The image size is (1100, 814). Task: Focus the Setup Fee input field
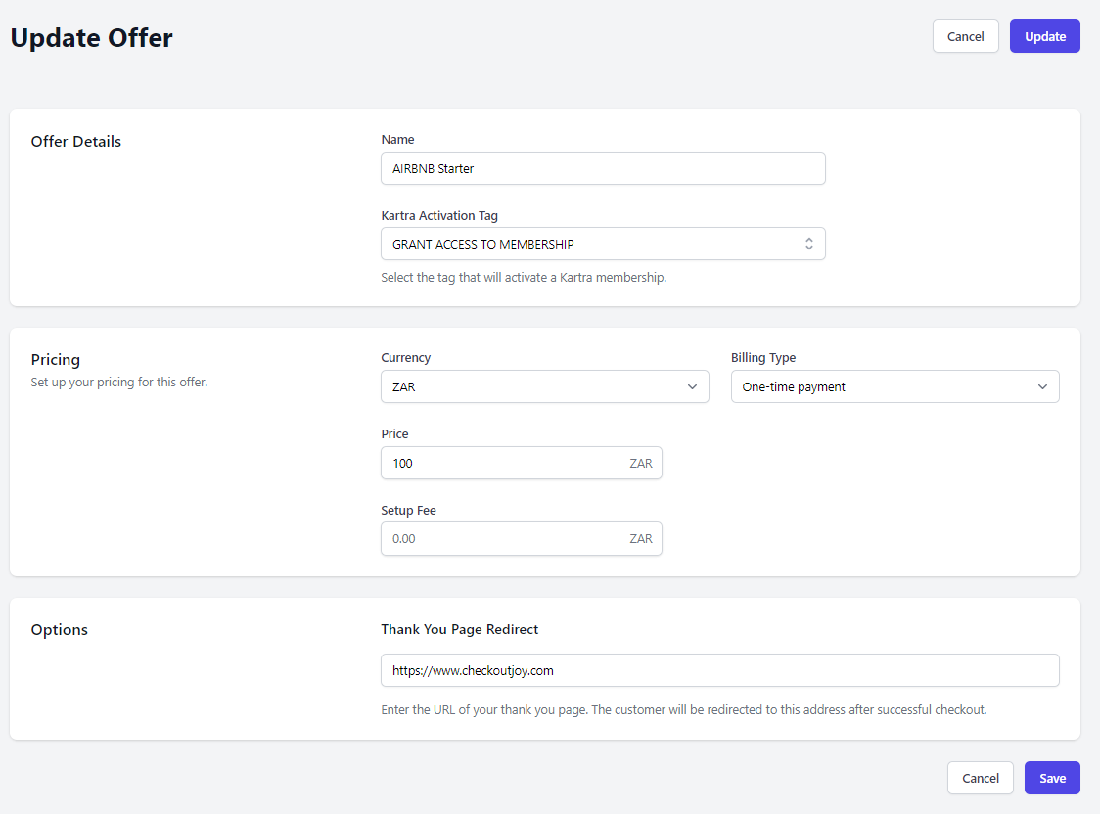(522, 538)
